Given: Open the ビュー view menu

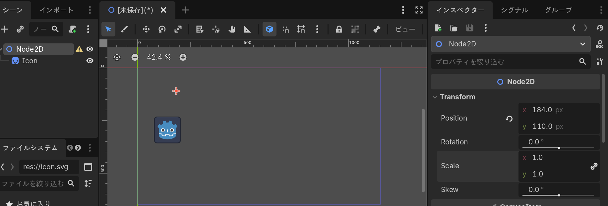Looking at the screenshot, I should [405, 29].
